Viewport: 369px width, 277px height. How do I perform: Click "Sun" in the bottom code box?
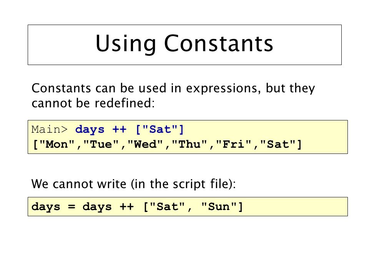coord(219,207)
